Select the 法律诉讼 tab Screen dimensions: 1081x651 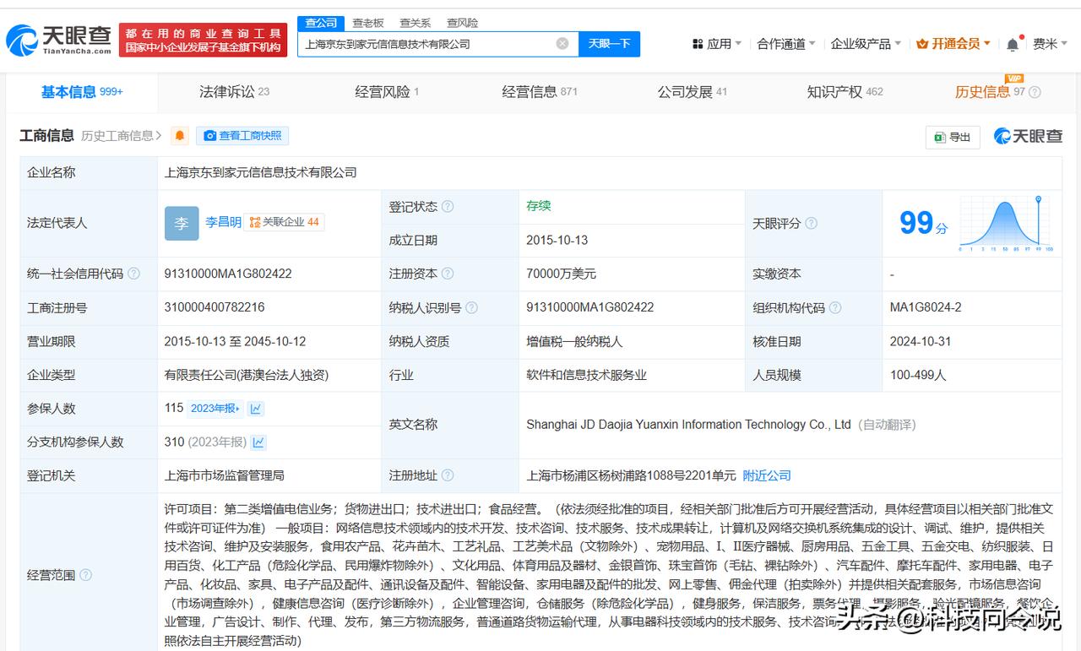pos(234,92)
